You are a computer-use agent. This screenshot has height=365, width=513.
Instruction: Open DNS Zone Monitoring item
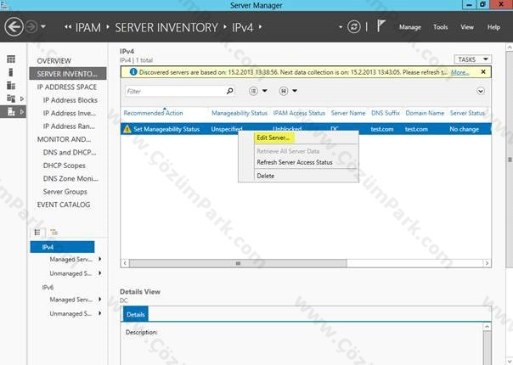70,178
